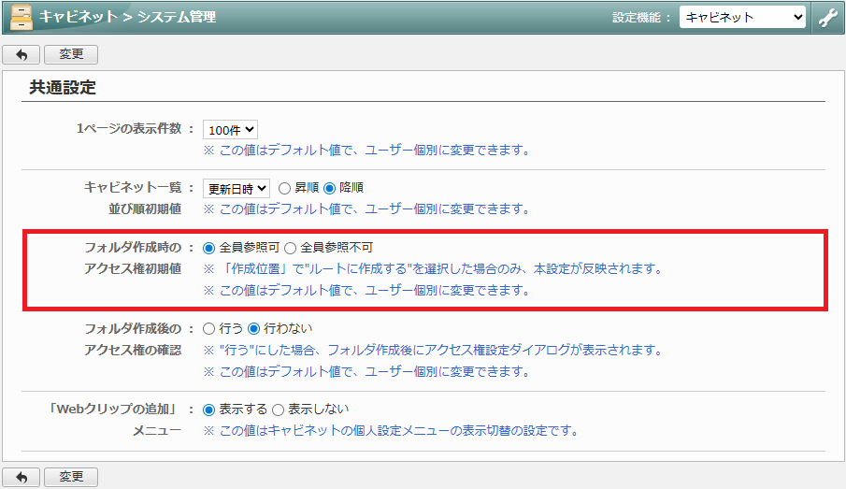This screenshot has width=846, height=489.
Task: Open the 更新日時 sort field dropdown
Action: click(237, 188)
